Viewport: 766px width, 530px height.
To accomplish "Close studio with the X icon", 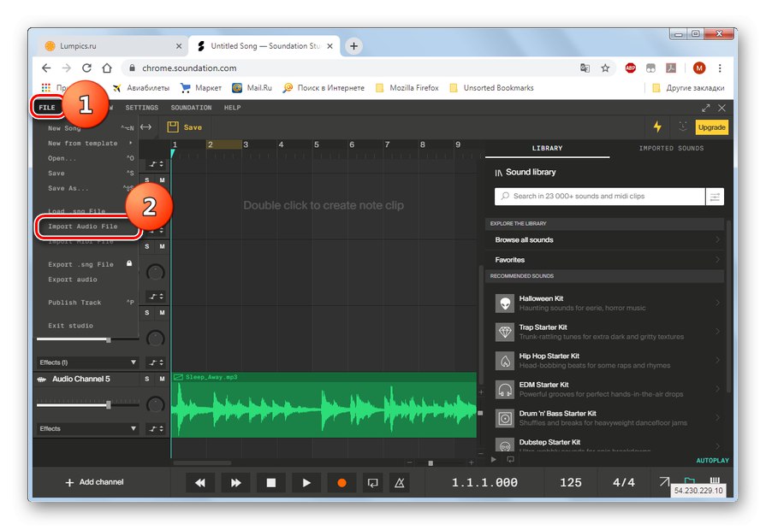I will [721, 108].
